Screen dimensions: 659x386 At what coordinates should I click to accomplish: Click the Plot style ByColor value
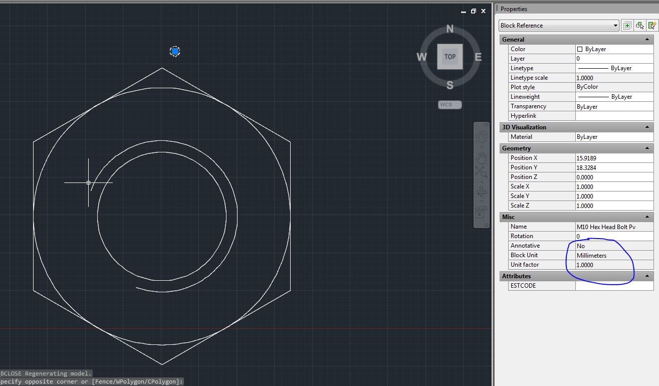(x=614, y=87)
